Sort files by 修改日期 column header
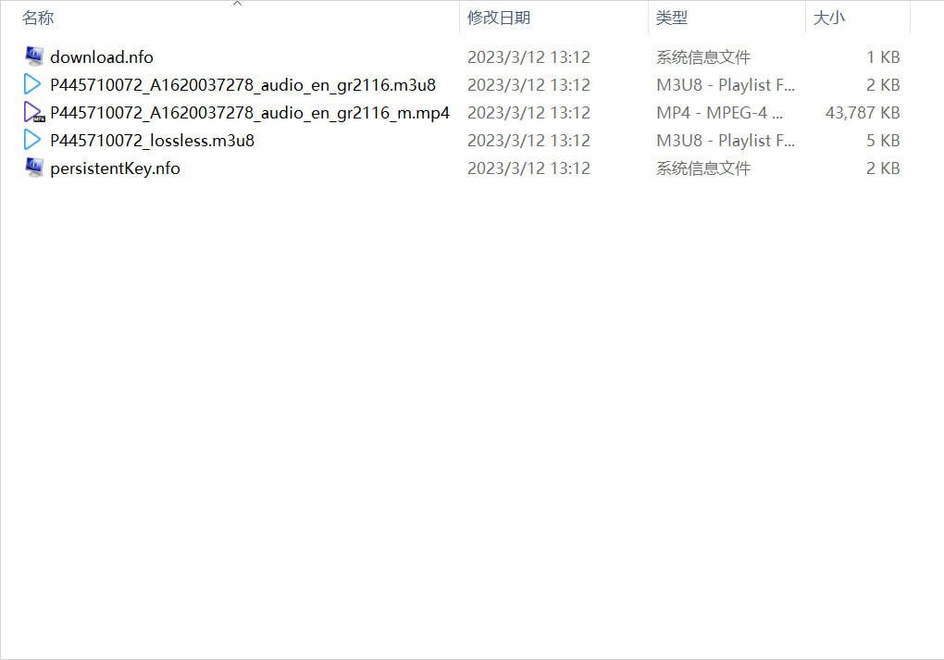The image size is (944, 660). [x=499, y=19]
